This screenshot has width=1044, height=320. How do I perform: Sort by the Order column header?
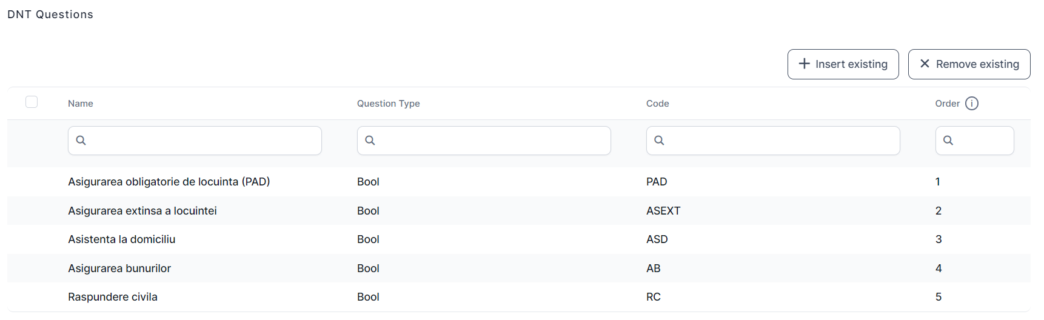coord(947,104)
